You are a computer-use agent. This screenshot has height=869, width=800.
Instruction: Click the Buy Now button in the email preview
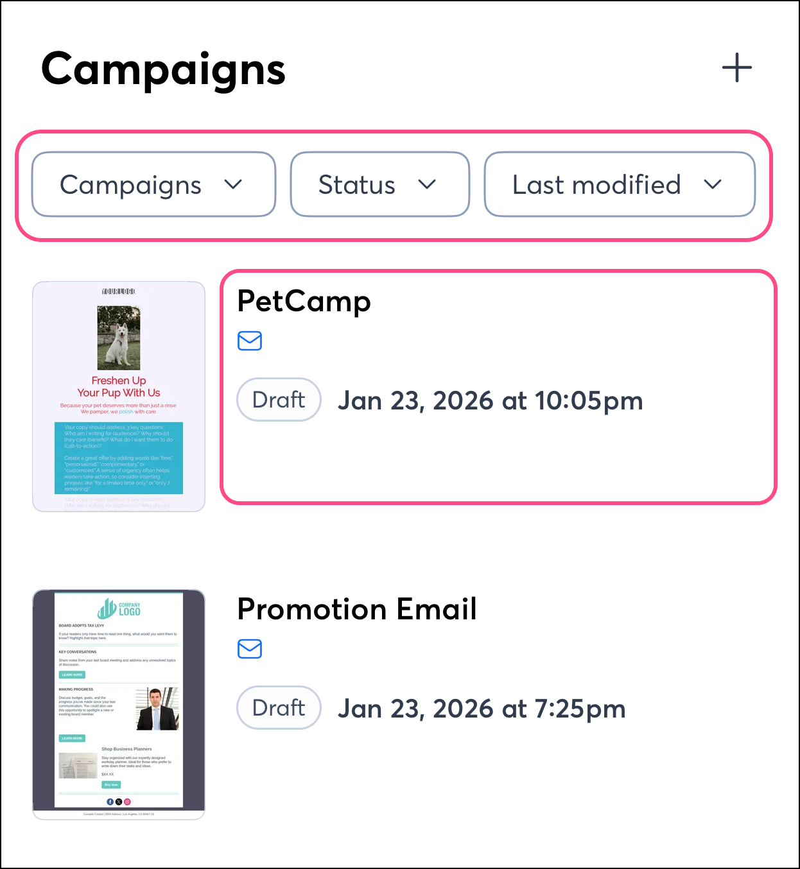tap(111, 785)
